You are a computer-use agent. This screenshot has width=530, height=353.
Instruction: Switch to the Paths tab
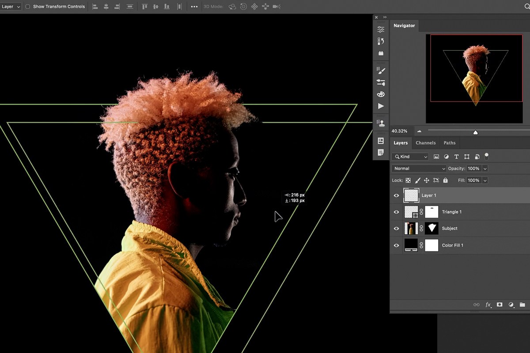coord(450,143)
